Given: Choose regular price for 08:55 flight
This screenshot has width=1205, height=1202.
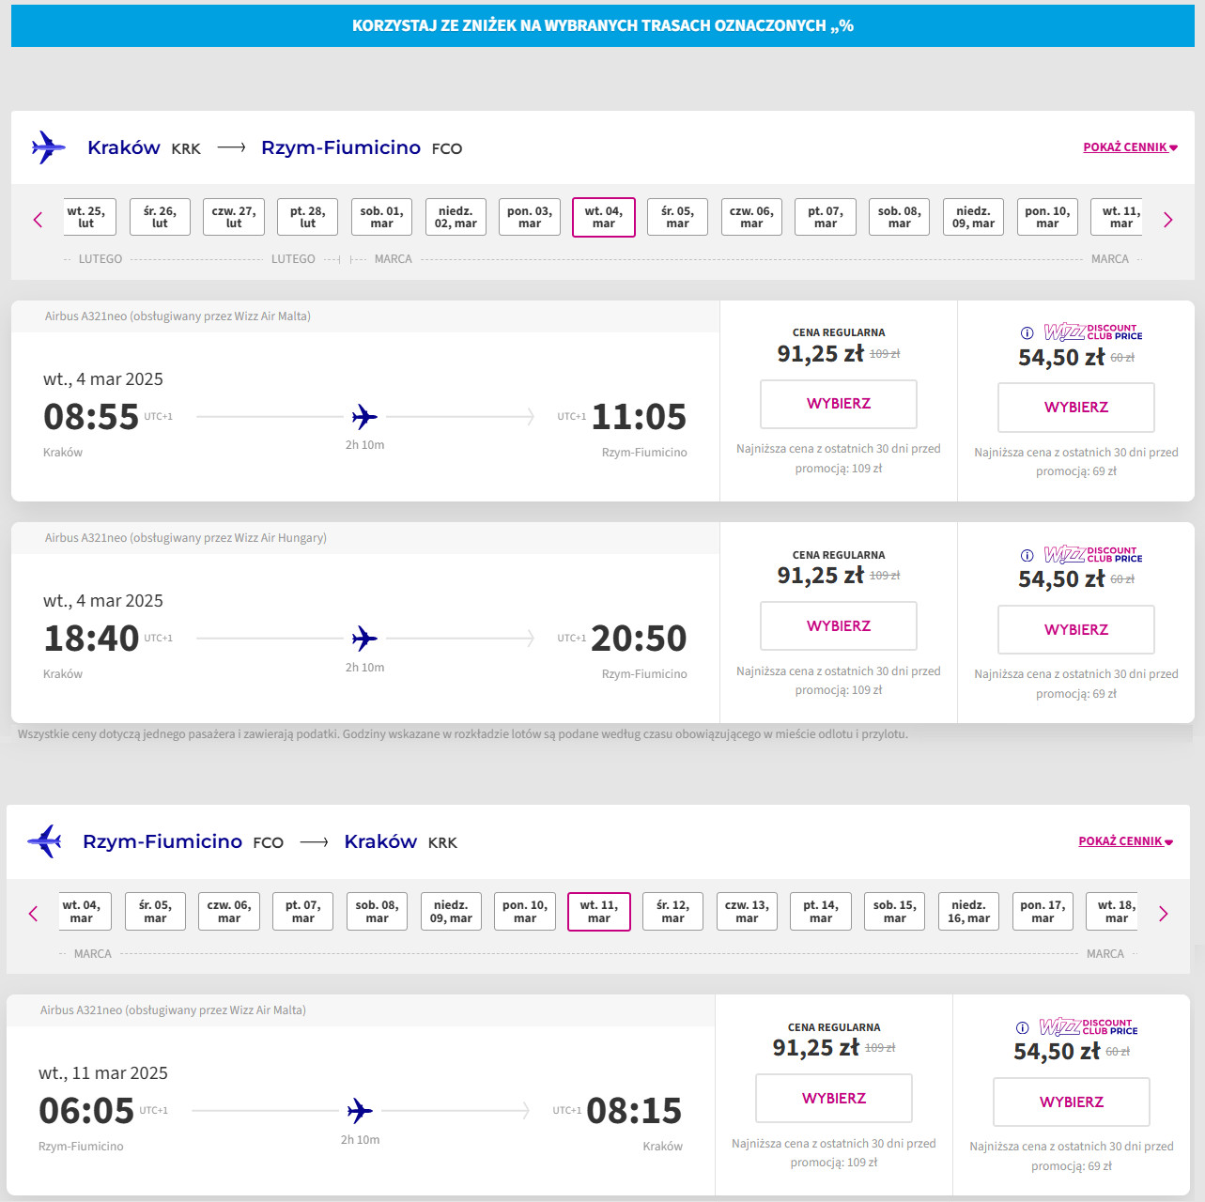Looking at the screenshot, I should (x=838, y=404).
